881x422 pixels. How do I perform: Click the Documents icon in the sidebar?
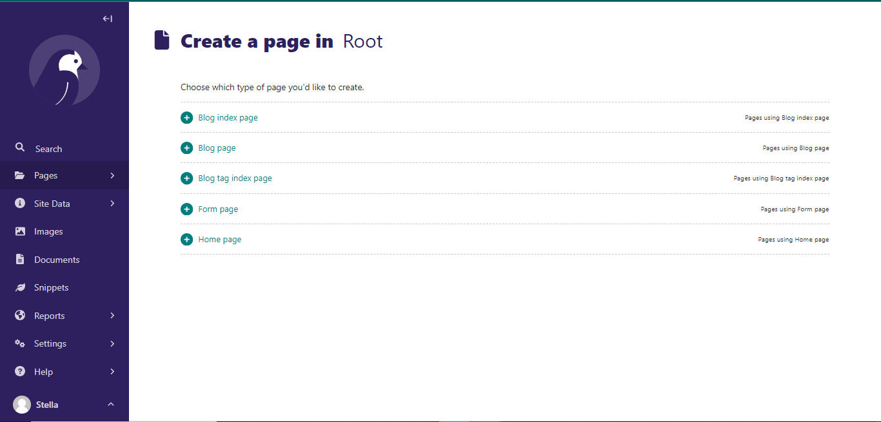(19, 259)
